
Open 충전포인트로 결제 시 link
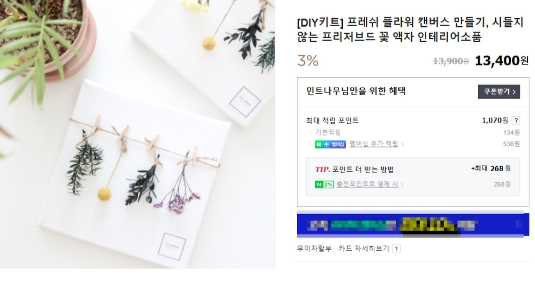pyautogui.click(x=367, y=184)
